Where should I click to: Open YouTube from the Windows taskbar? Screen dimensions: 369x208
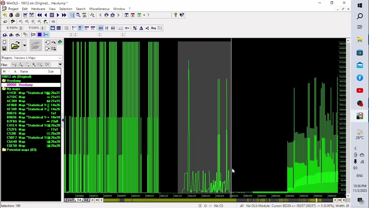click(x=360, y=91)
